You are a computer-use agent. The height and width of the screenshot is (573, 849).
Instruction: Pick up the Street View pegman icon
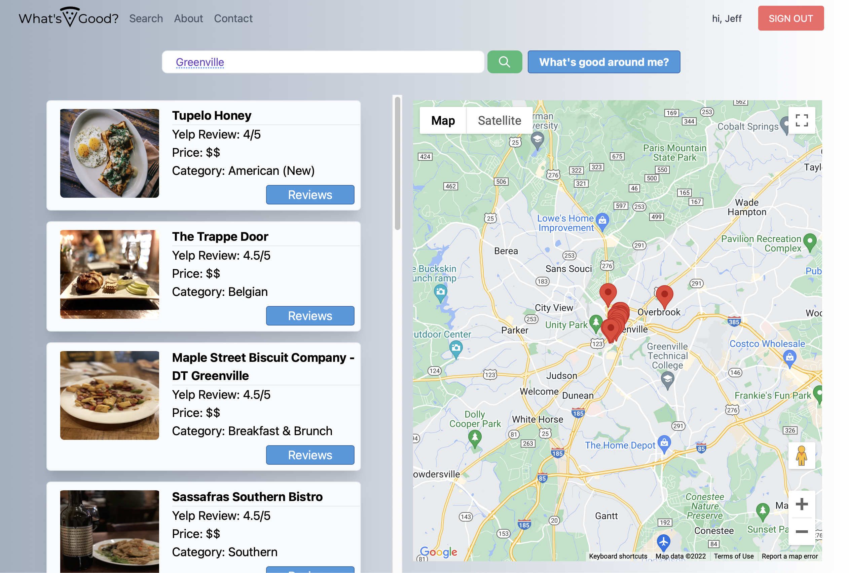802,455
